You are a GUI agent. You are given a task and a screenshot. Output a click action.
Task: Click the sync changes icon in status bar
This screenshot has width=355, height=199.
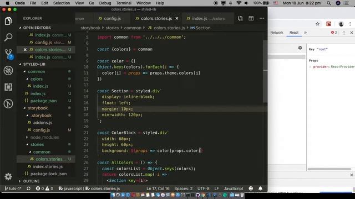pos(28,188)
